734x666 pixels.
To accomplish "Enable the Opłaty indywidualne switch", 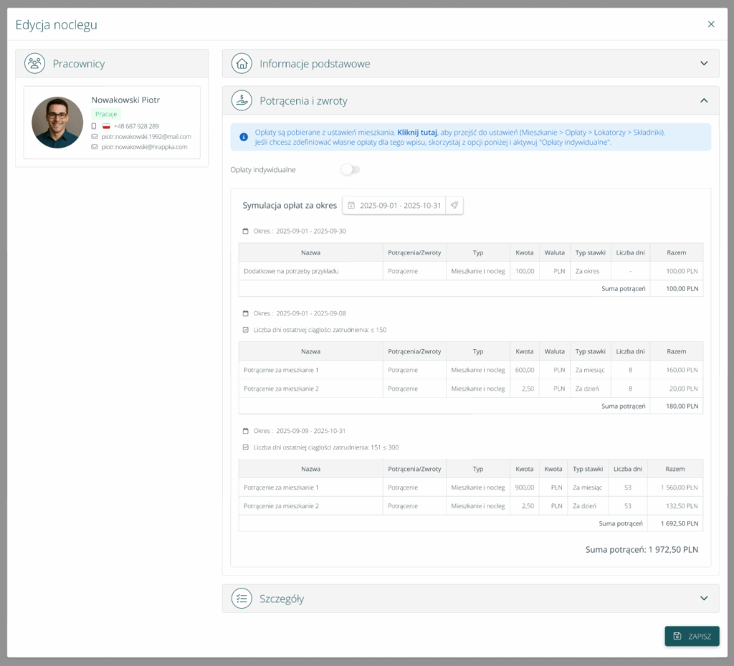I will [x=350, y=170].
